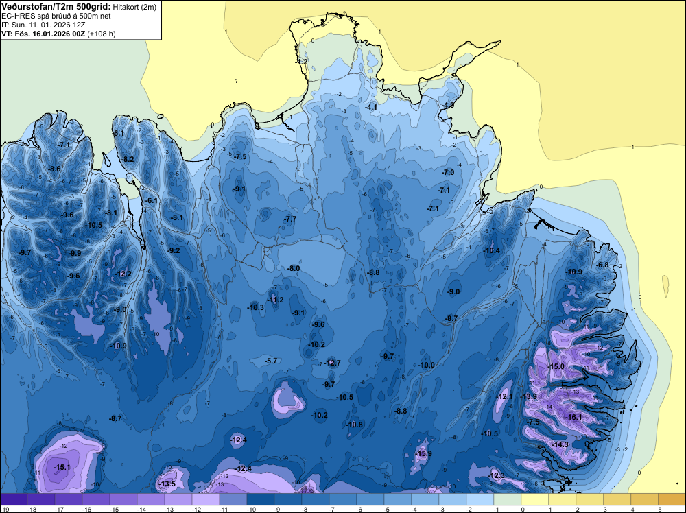Click the legend swatch starting at 4
686x513 pixels.
point(645,499)
